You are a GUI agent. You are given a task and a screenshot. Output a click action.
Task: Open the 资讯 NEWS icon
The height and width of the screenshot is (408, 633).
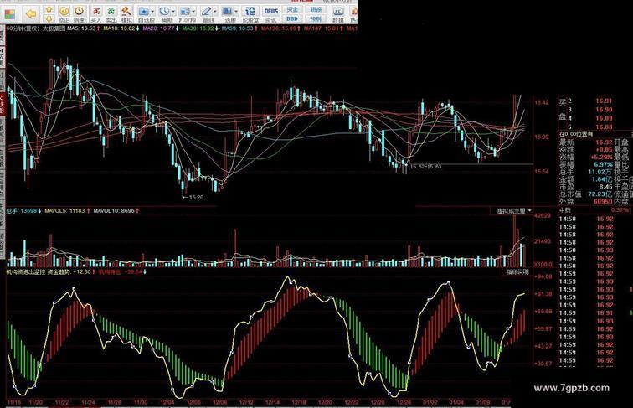pos(271,14)
